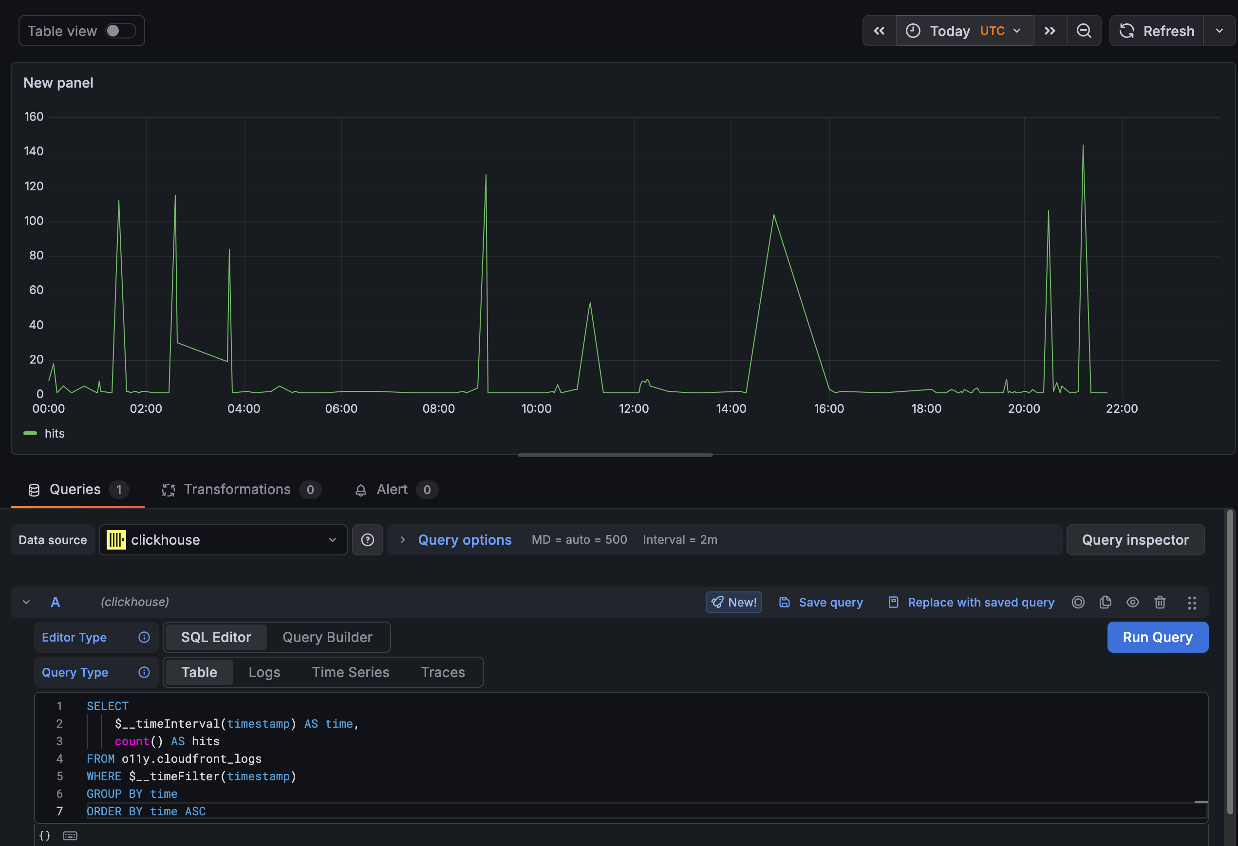
Task: Disable query A with the circle toggle
Action: [x=1078, y=602]
